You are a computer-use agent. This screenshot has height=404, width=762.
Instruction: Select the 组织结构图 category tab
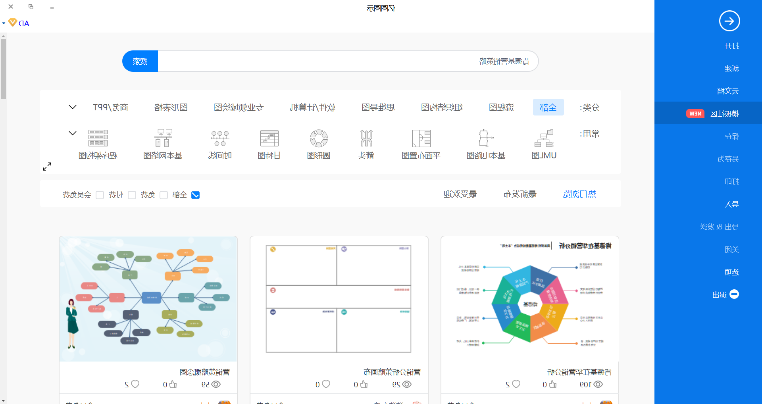(x=442, y=107)
